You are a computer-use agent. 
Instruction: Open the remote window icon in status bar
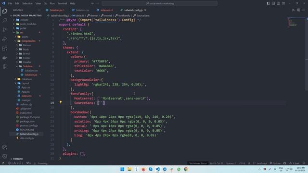point(3,163)
